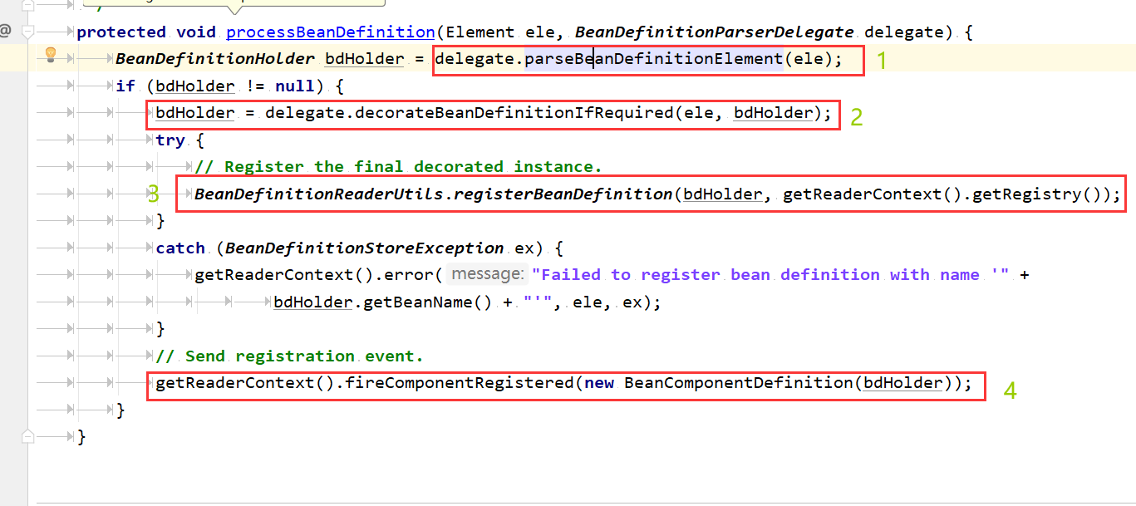Click parseBeanDefinitionElement method call
The image size is (1136, 506).
[653, 59]
